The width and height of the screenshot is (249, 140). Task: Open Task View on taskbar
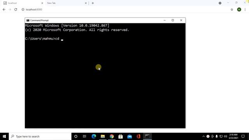[84, 136]
